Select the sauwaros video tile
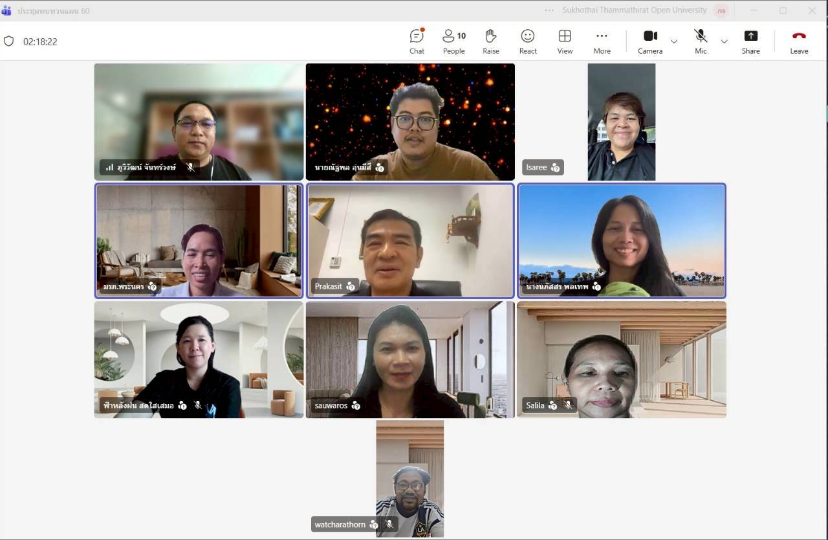The width and height of the screenshot is (828, 540). click(410, 359)
